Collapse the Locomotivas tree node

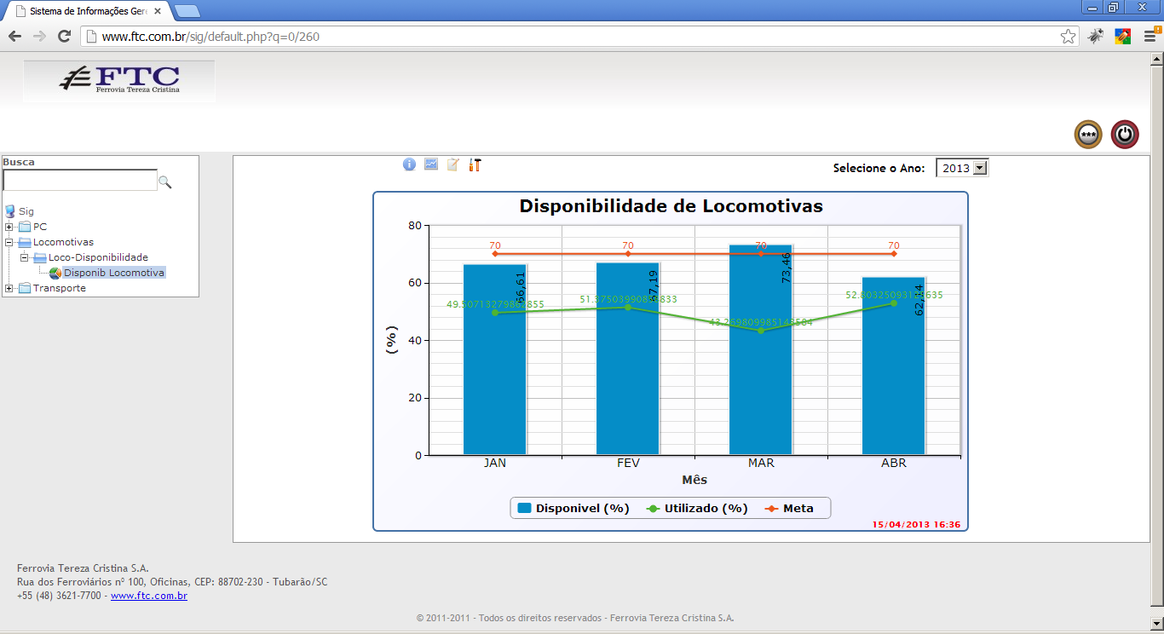pos(9,242)
